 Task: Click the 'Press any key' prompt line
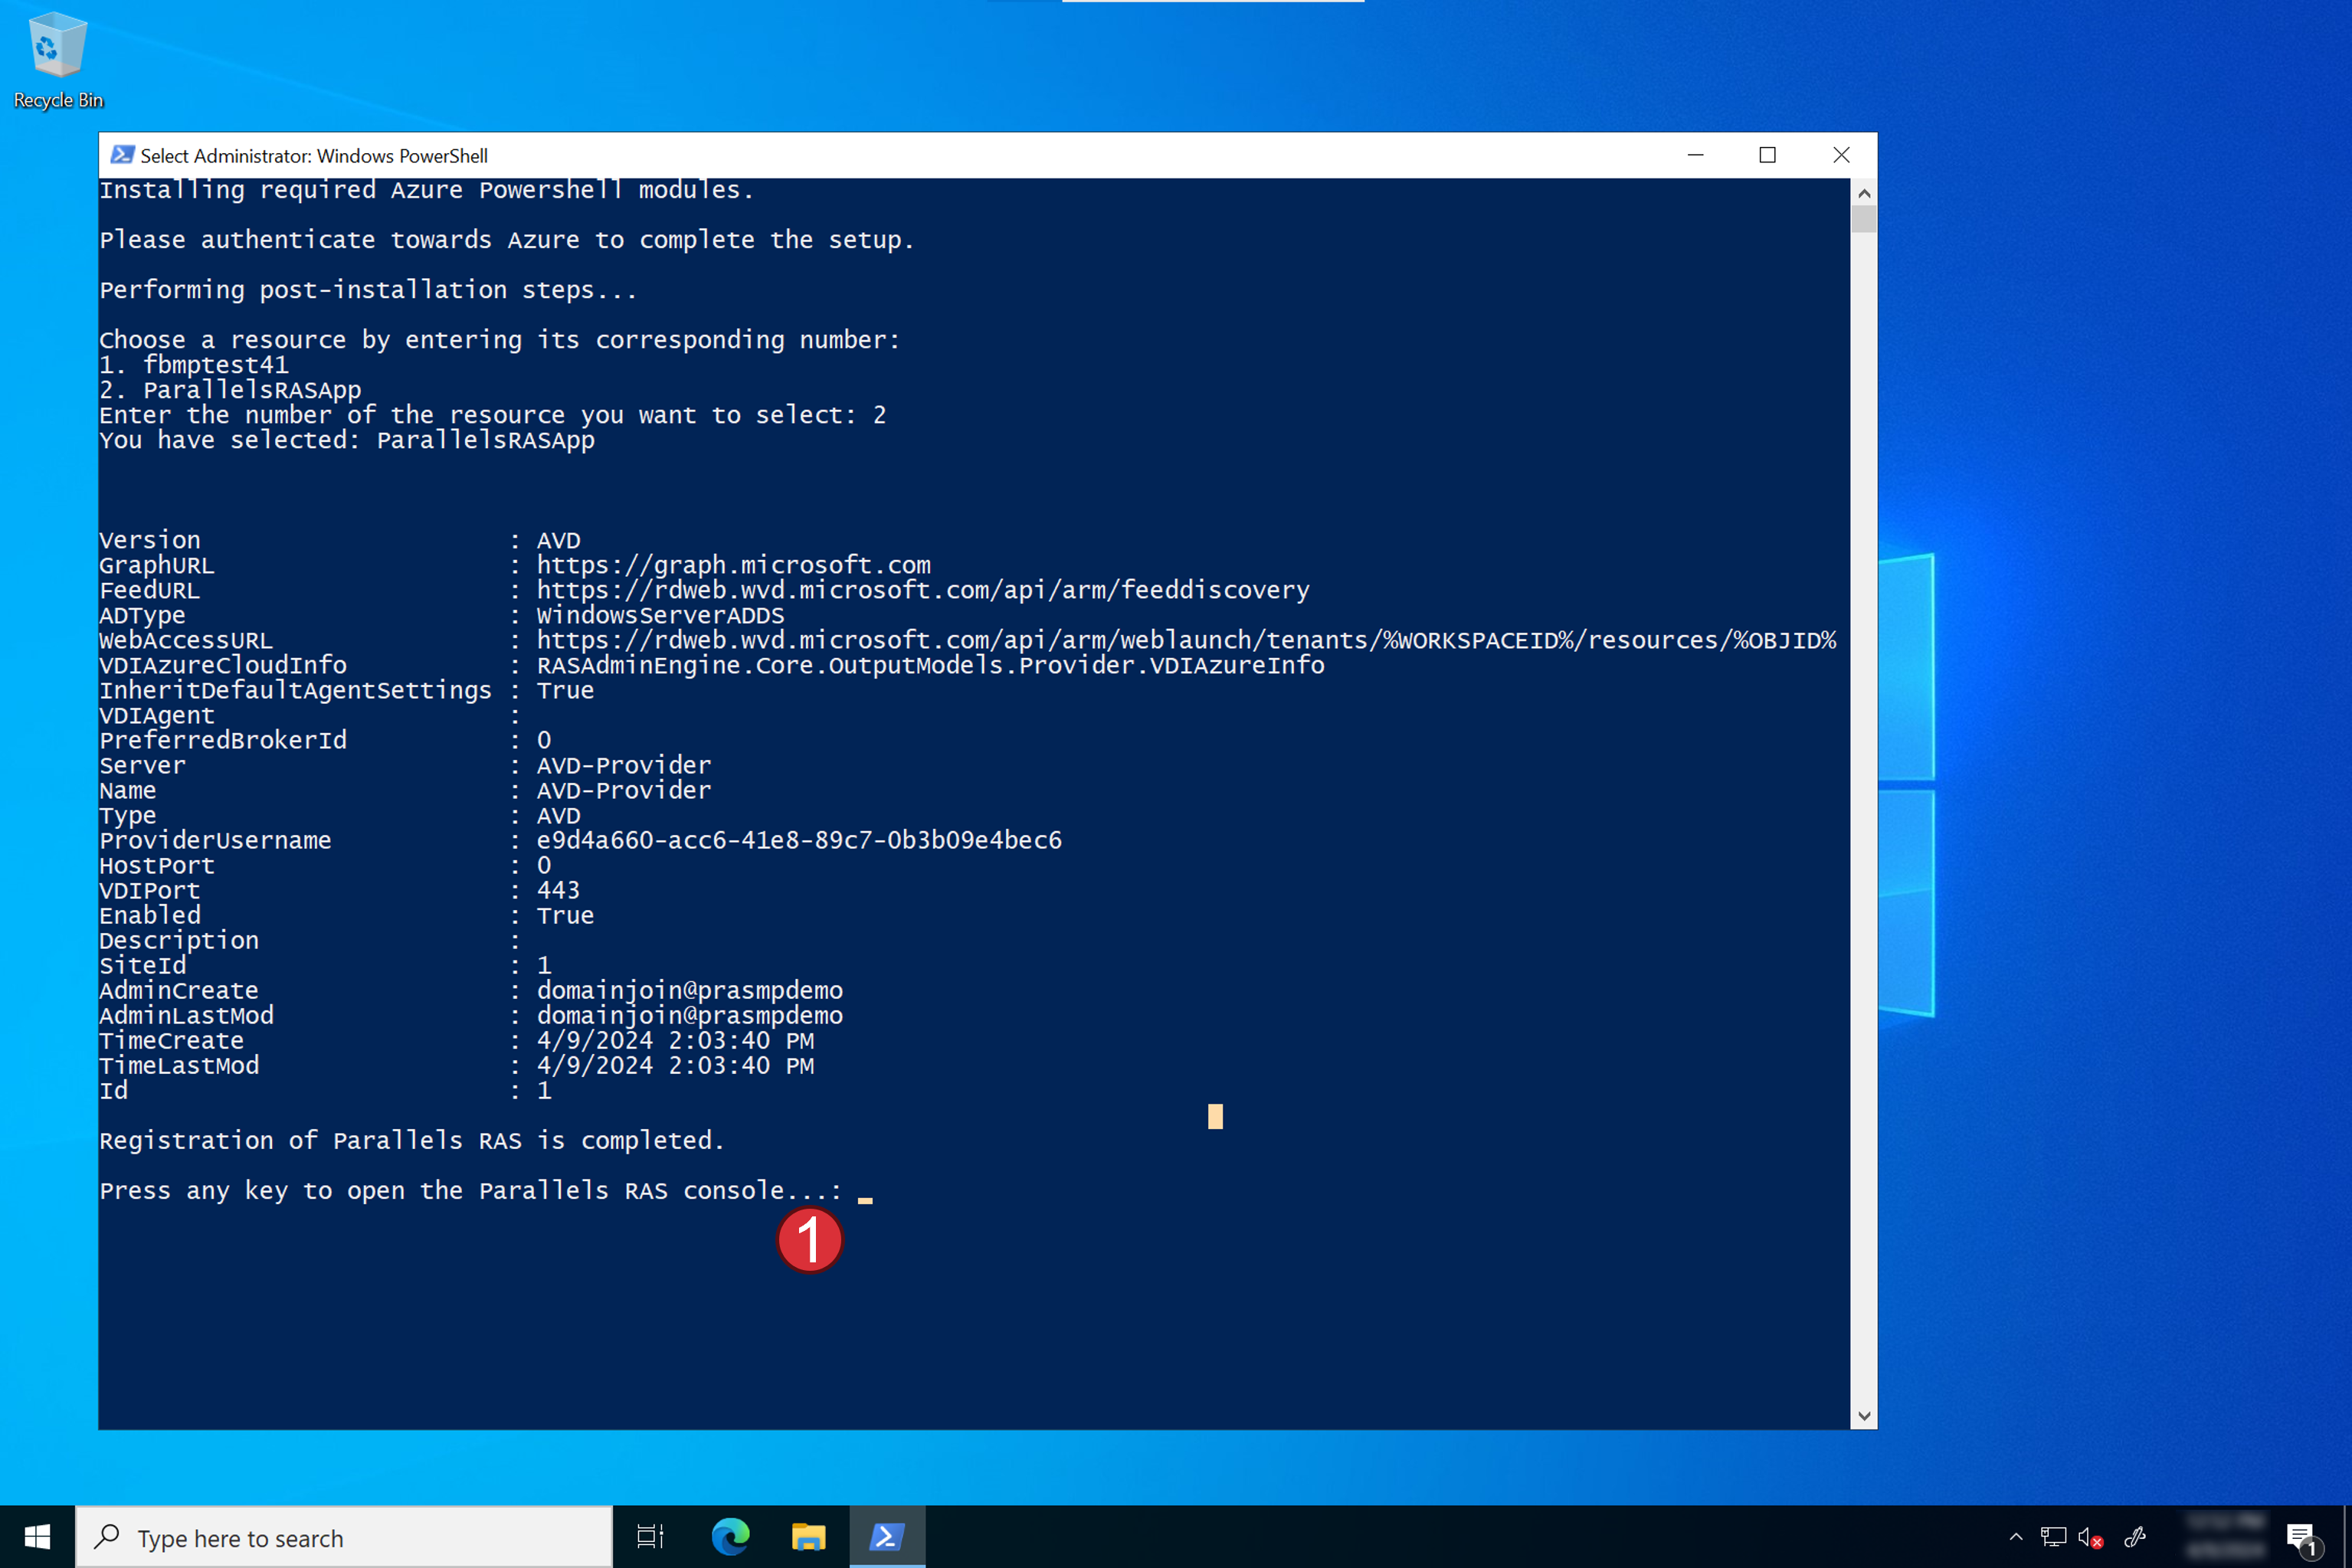click(470, 1191)
